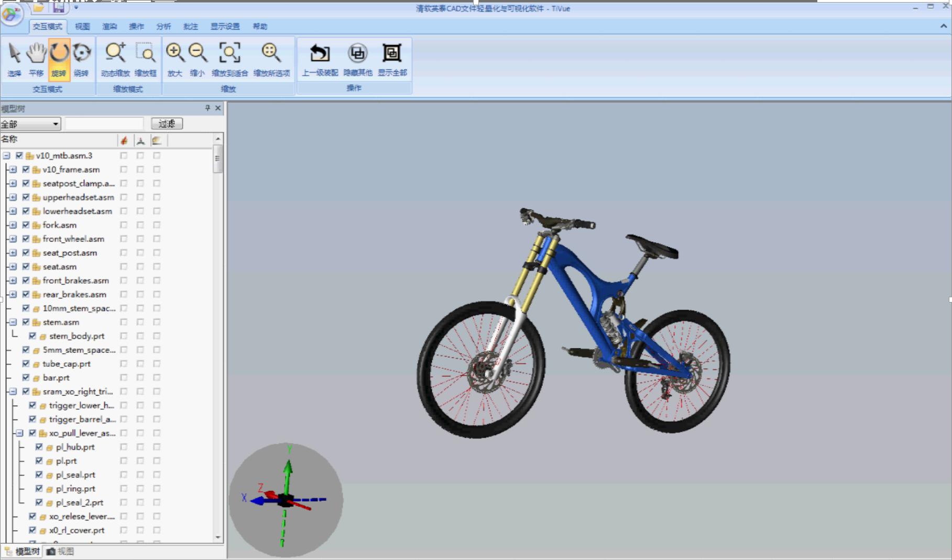
Task: Select the arrow Select (选择) tool
Action: [14, 60]
